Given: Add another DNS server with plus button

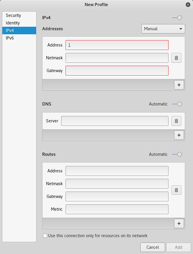Looking at the screenshot, I should 179,135.
